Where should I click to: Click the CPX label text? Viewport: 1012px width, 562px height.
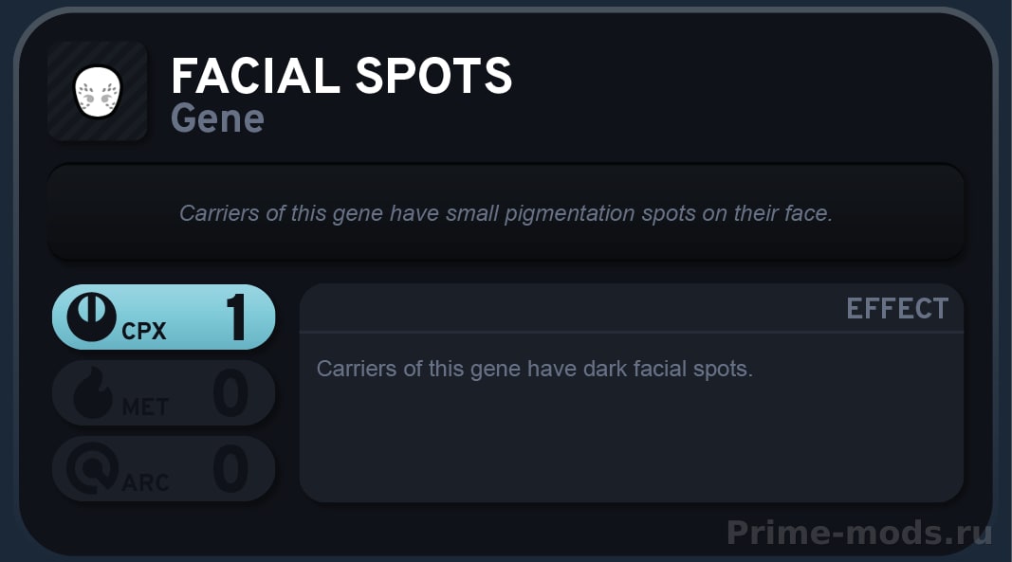[x=144, y=331]
